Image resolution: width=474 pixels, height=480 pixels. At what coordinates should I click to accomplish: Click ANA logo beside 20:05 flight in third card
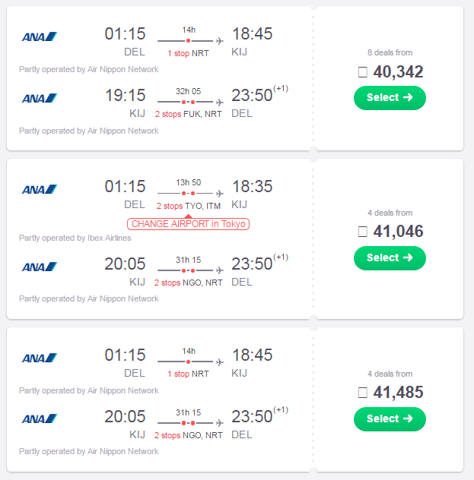click(40, 418)
